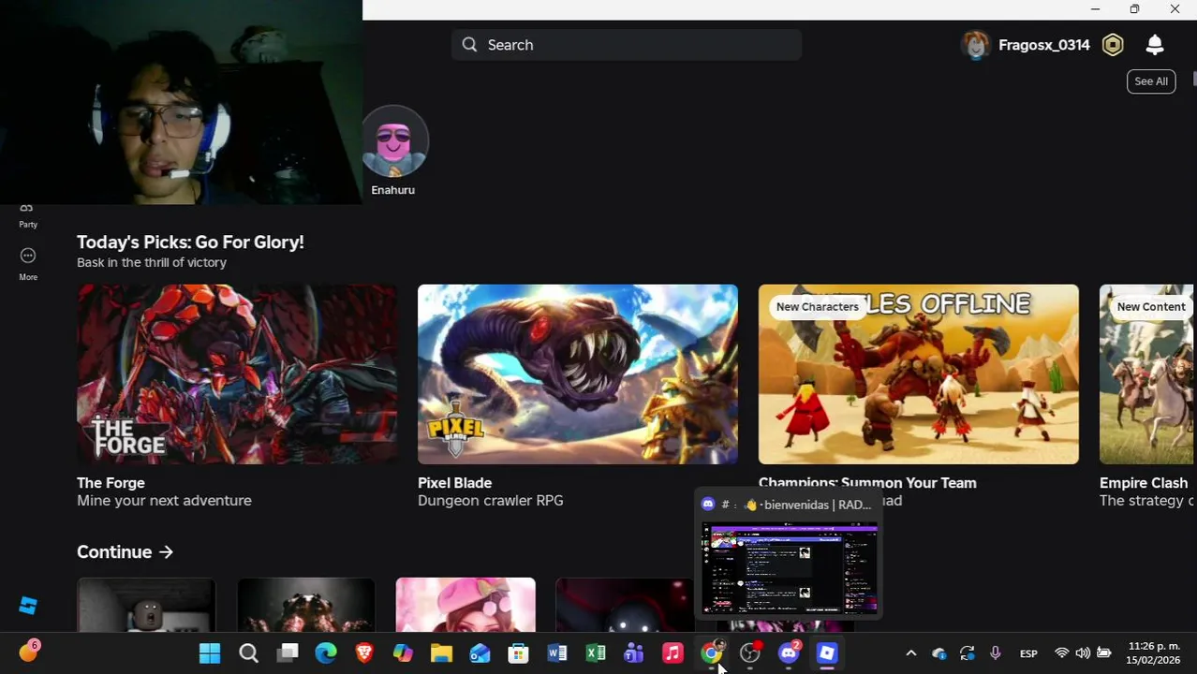Click 'Mine your next adventure' subtitle
The height and width of the screenshot is (674, 1197).
(x=164, y=501)
